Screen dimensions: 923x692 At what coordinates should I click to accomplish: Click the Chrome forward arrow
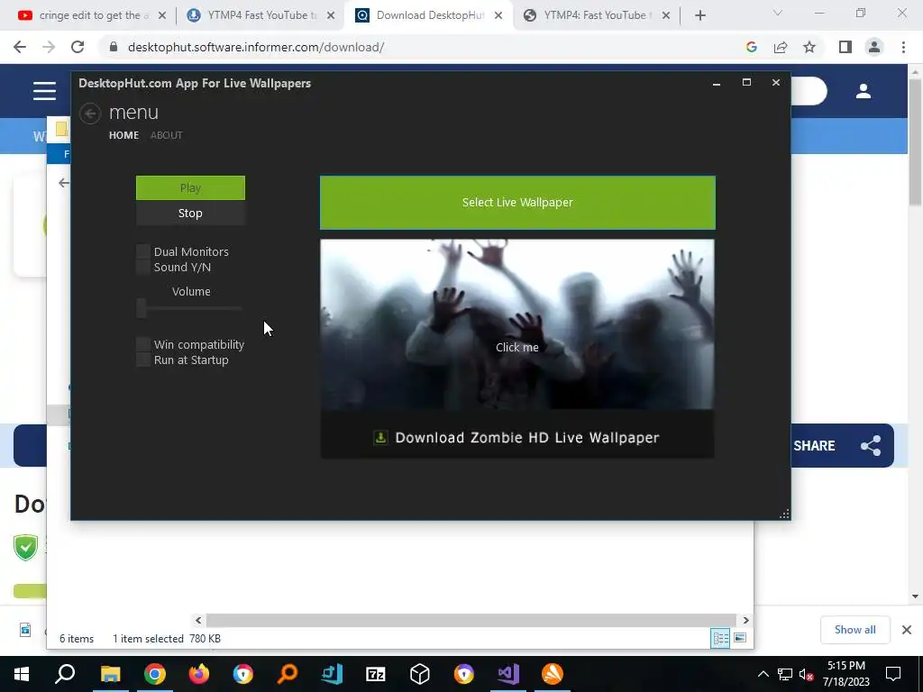(x=49, y=47)
